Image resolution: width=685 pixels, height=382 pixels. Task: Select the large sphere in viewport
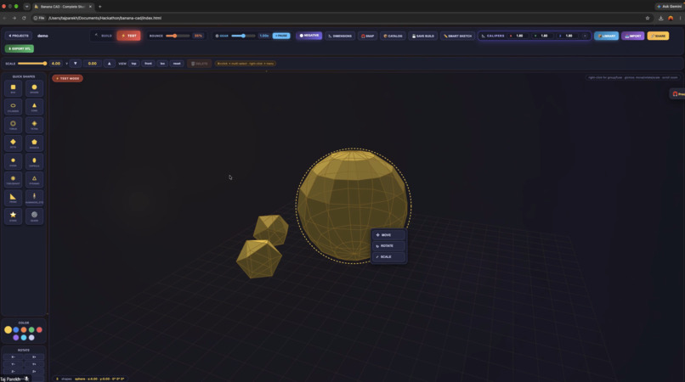(353, 205)
